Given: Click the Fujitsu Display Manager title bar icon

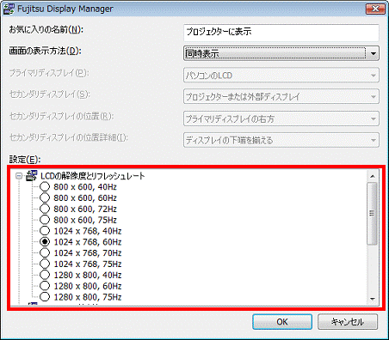Looking at the screenshot, I should (x=9, y=9).
